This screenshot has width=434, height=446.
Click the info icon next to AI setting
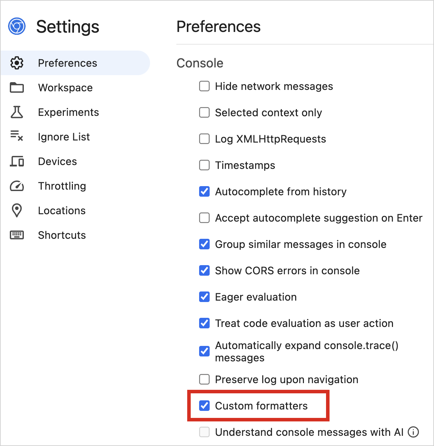(414, 432)
